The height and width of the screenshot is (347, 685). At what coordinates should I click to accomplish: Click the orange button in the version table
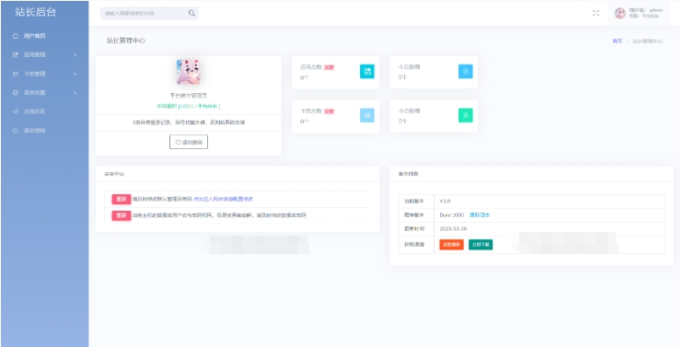pos(451,245)
